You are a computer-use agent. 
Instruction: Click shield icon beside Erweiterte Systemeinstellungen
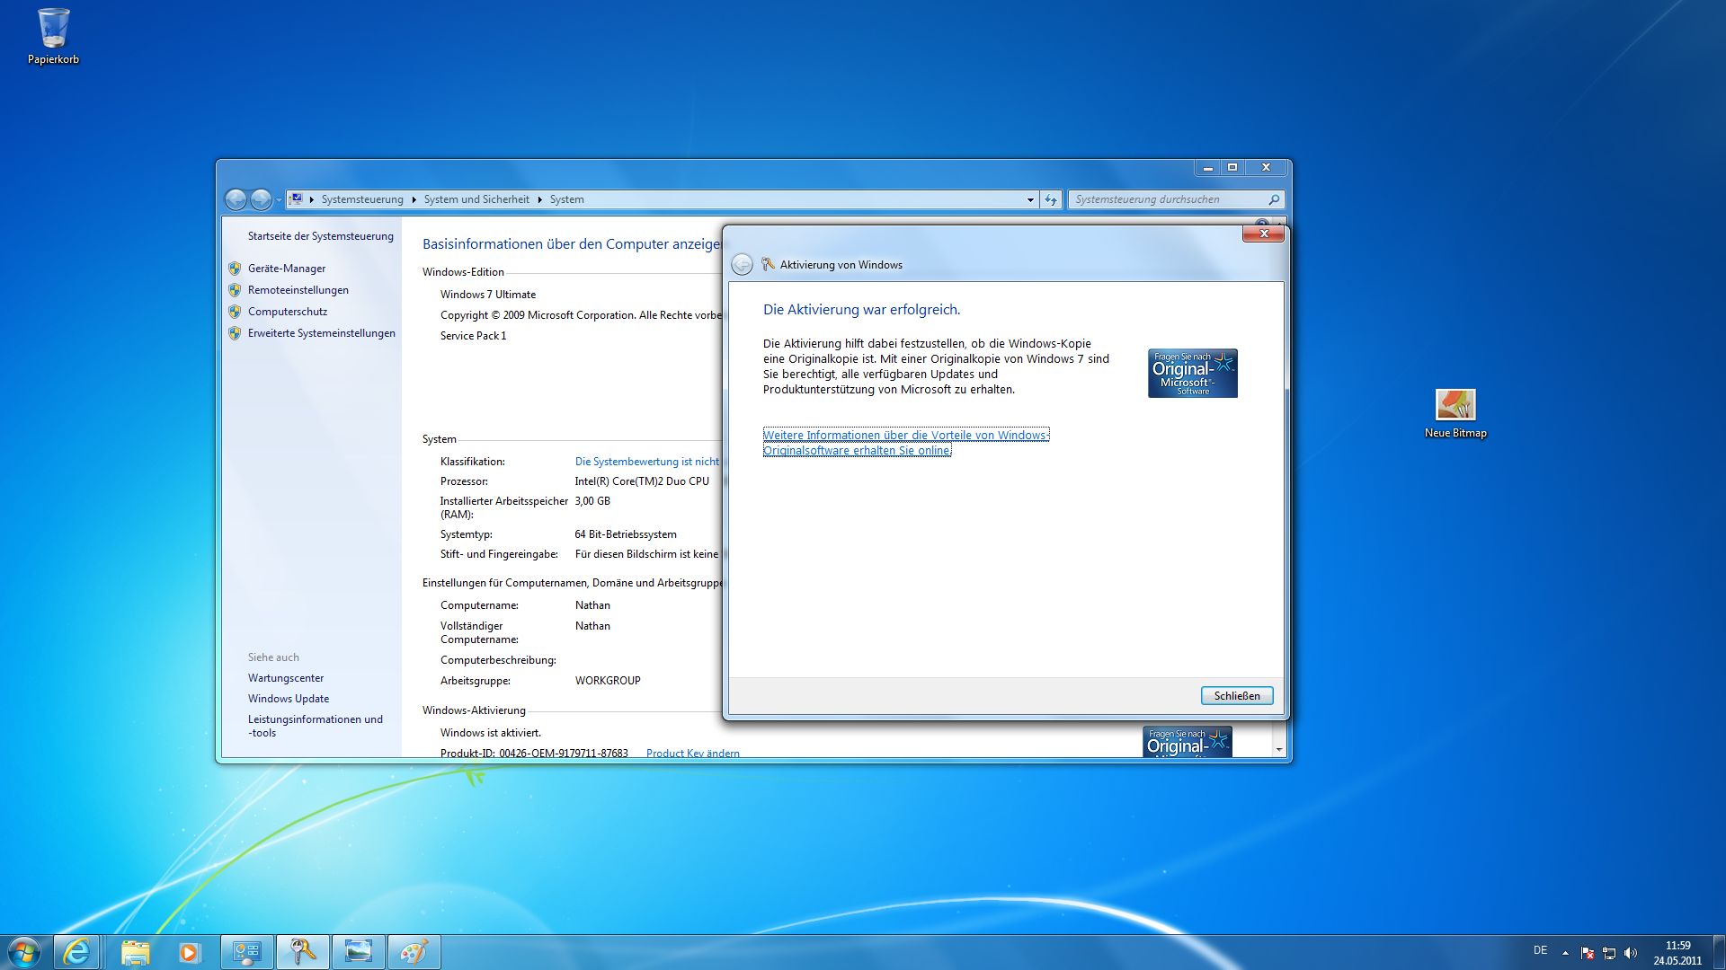[x=235, y=333]
